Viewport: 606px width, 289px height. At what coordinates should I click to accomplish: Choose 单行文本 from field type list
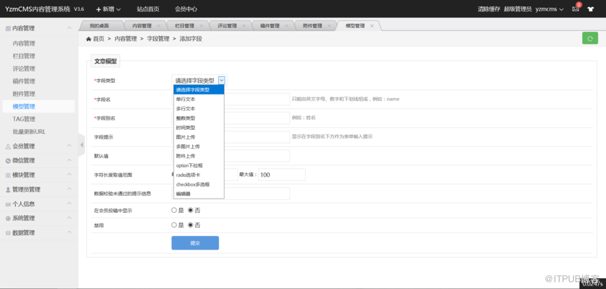click(199, 99)
